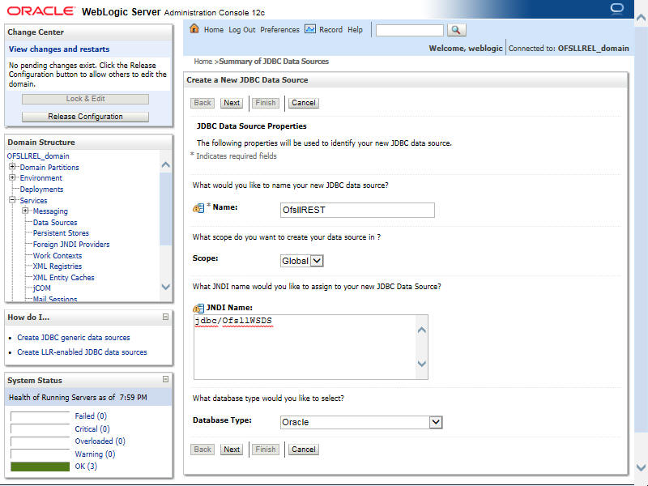Collapse the Services node

(12, 200)
